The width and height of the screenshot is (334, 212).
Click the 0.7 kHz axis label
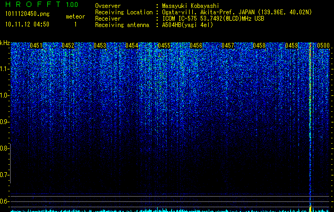coord(5,175)
